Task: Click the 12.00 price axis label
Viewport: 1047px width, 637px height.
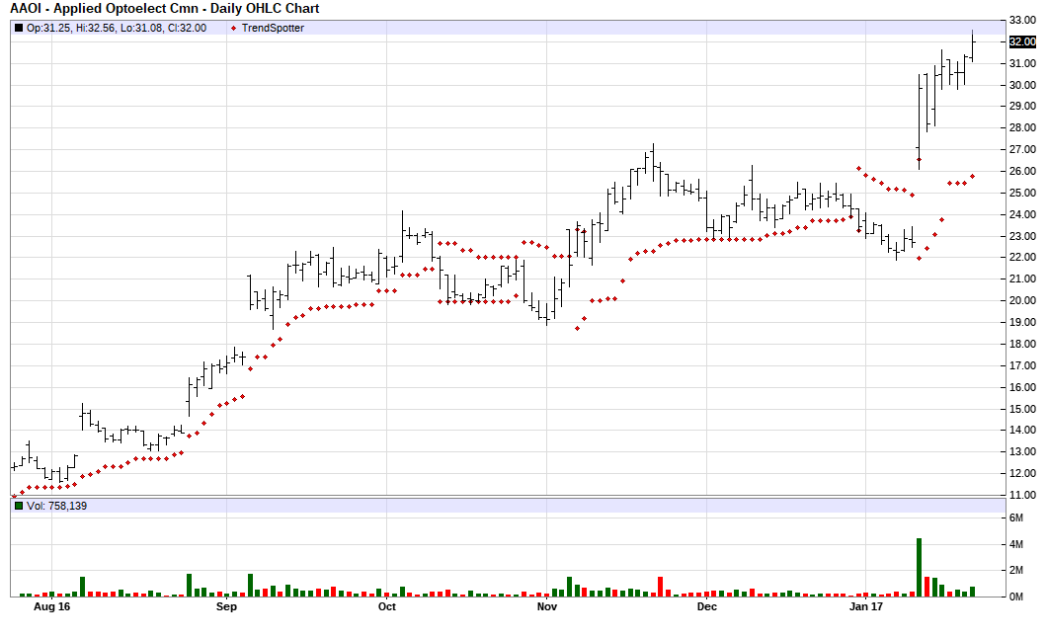Action: click(x=1022, y=473)
